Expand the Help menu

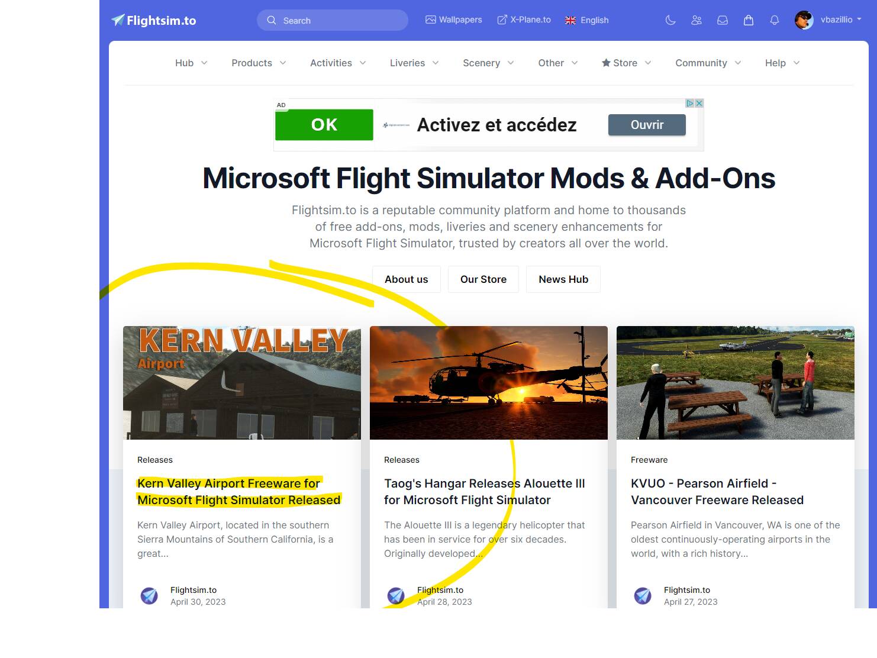[x=782, y=63]
